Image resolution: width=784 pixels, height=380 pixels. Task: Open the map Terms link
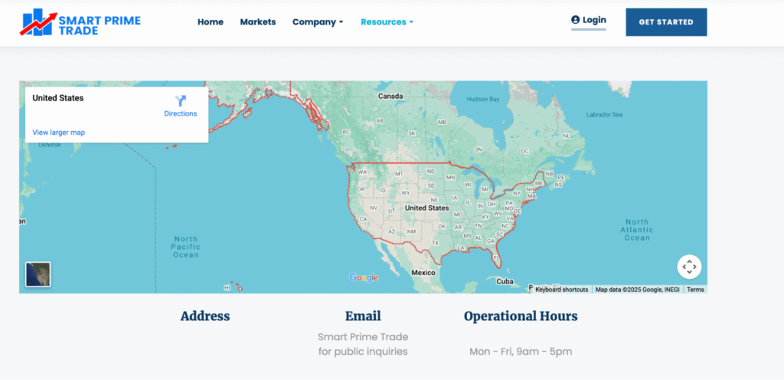click(x=695, y=290)
